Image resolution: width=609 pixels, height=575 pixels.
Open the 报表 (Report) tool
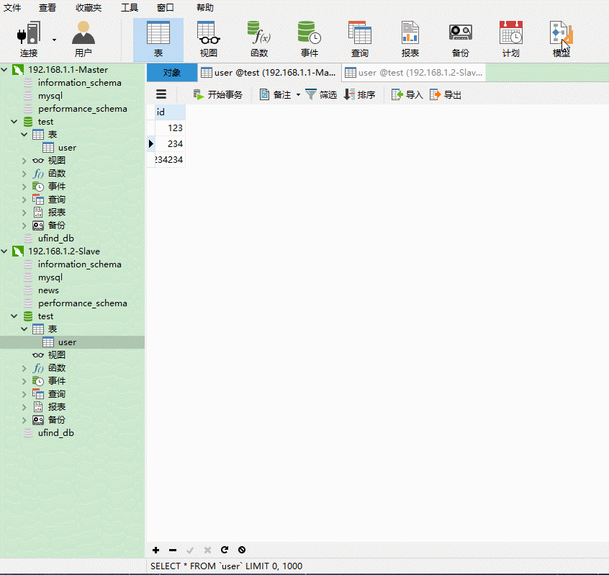point(410,39)
